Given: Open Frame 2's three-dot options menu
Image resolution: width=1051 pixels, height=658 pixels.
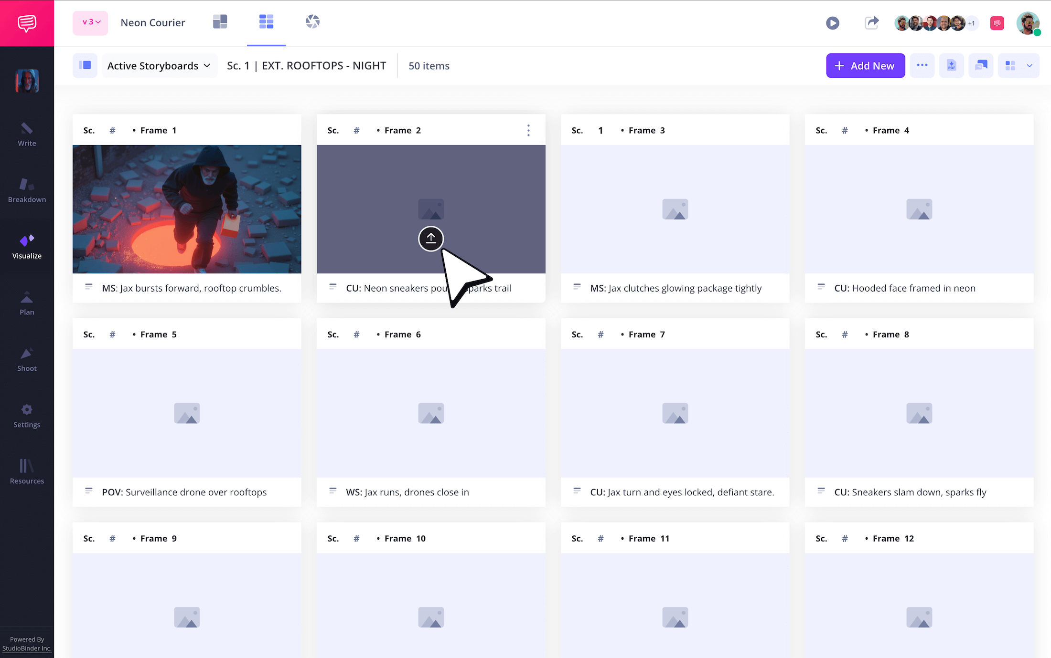Looking at the screenshot, I should pos(528,130).
